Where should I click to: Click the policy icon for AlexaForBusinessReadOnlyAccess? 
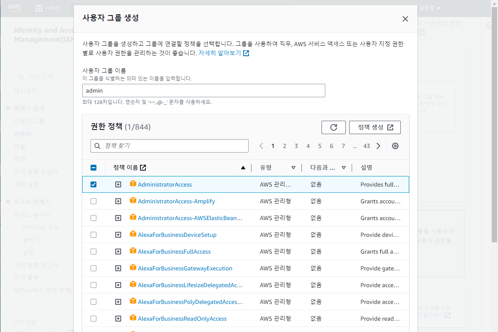point(133,318)
